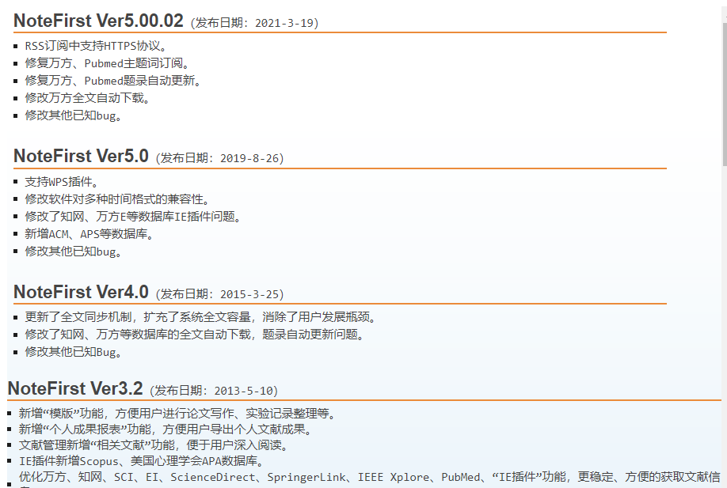Select the heading NoteFirst Ver5.00.02

(x=99, y=21)
